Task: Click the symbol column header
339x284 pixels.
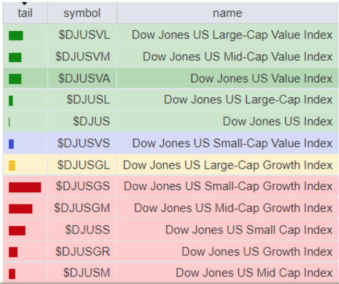Action: (82, 12)
